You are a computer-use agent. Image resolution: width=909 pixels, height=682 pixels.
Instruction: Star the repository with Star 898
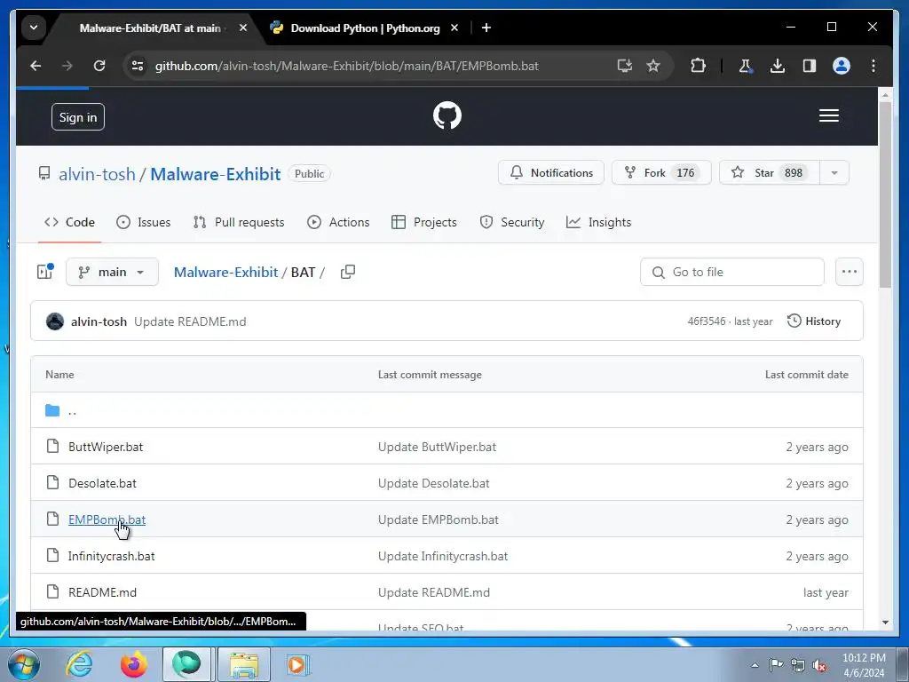pyautogui.click(x=770, y=173)
